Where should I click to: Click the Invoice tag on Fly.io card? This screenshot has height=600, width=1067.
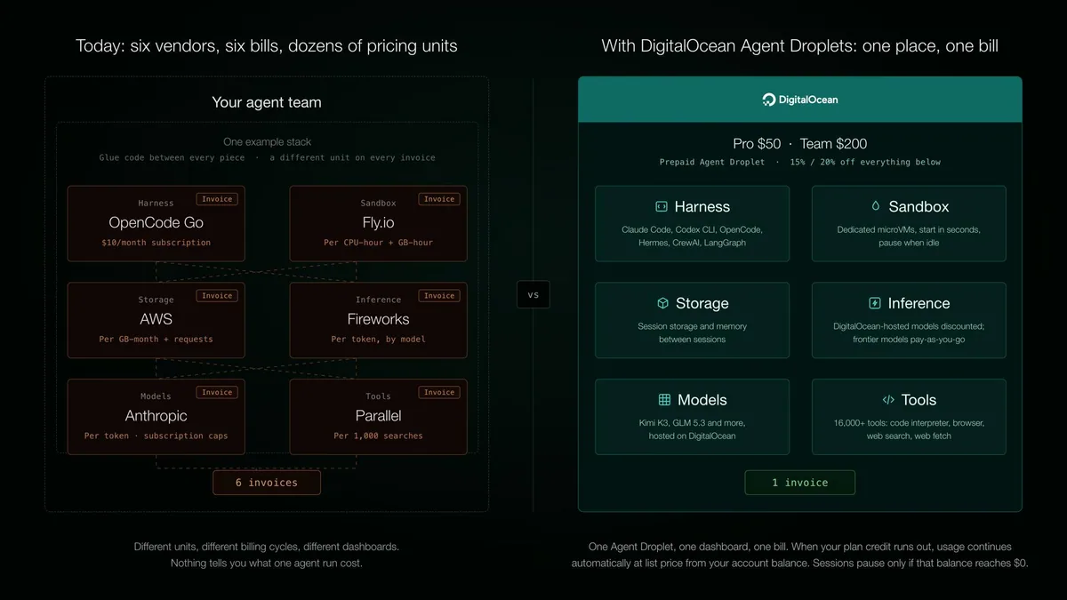[x=439, y=199]
